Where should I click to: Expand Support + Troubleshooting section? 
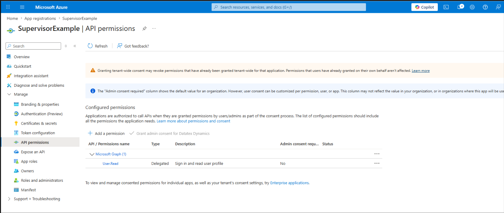(x=9, y=199)
